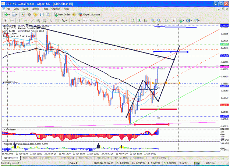Screen dimensions: 230x166
Task: Switch chart to line chart type
Action: point(145,21)
